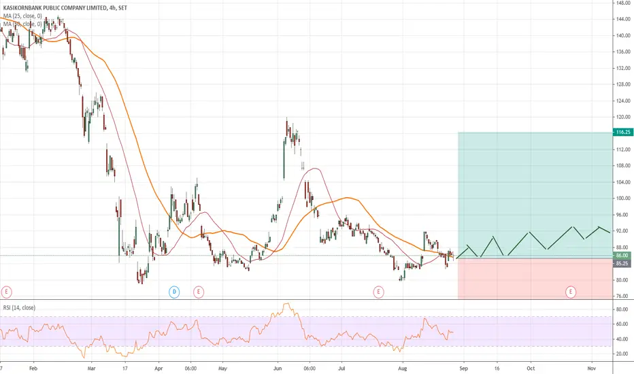Click the 40.00 RSI axis label
634x374 pixels.
coord(622,339)
